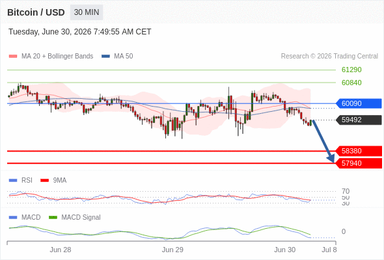Click the 60840 resistance level label
Viewport: 384px width, 260px height.
[351, 83]
